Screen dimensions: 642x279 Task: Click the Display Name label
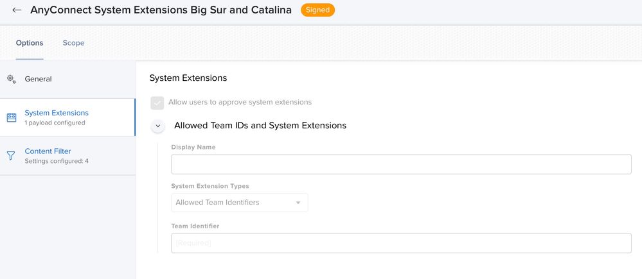coord(193,147)
